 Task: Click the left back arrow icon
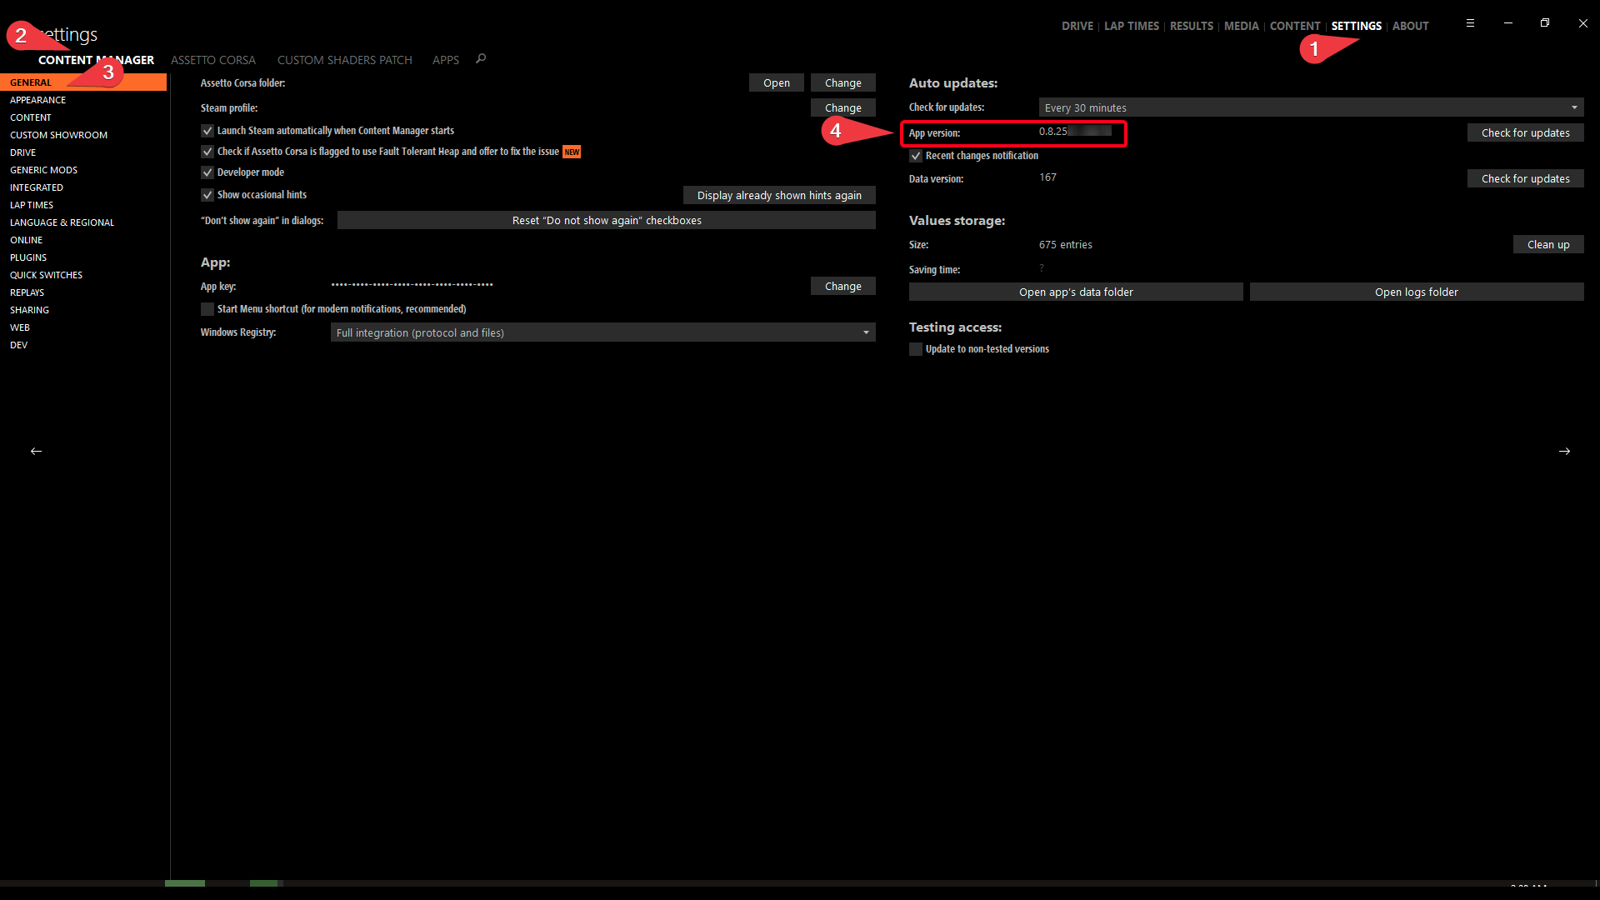point(36,451)
